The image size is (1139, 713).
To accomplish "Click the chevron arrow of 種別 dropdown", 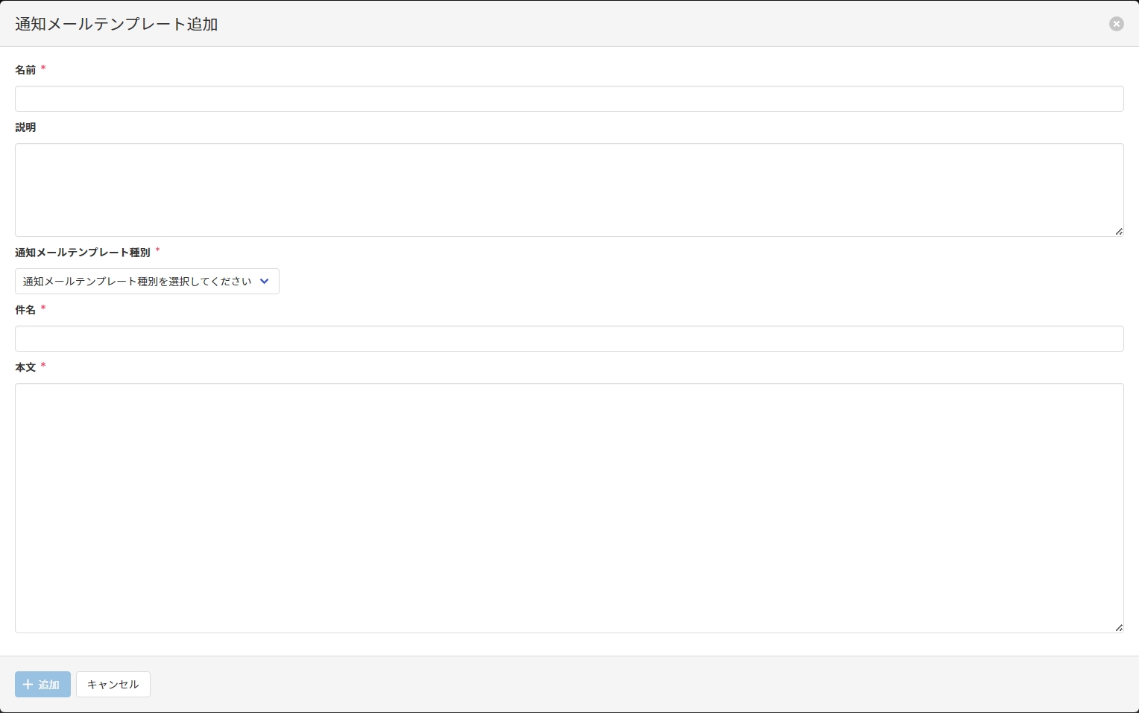I will (264, 282).
